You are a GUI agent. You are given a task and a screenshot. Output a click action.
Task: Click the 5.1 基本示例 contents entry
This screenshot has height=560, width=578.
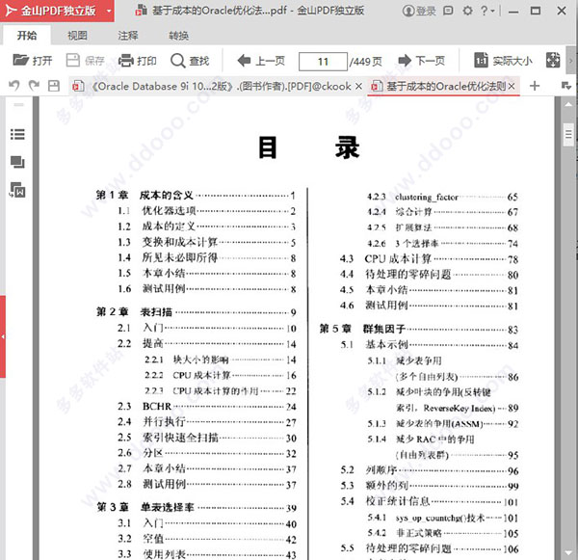(430, 345)
